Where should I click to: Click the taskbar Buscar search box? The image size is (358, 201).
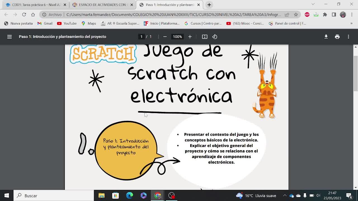54,195
